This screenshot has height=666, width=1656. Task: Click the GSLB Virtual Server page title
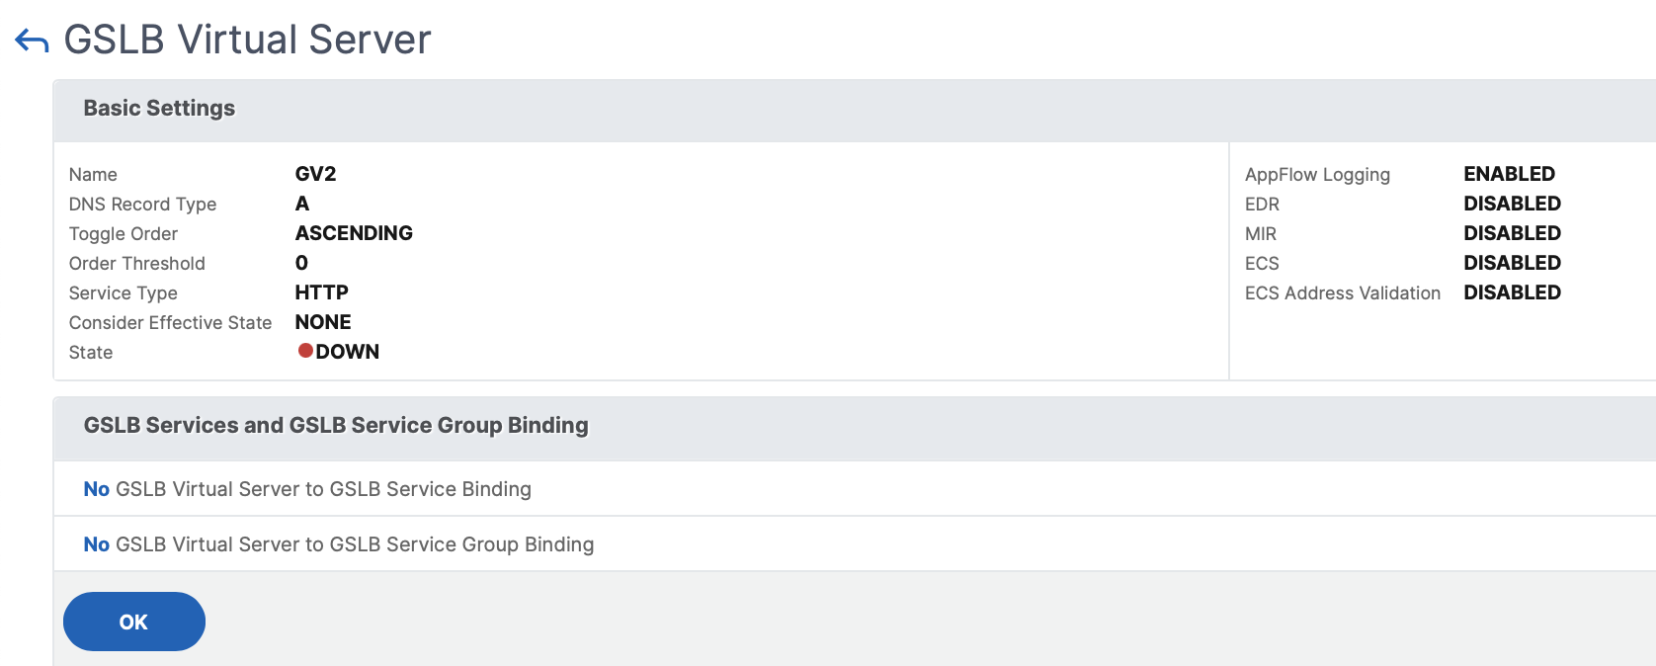tap(248, 40)
